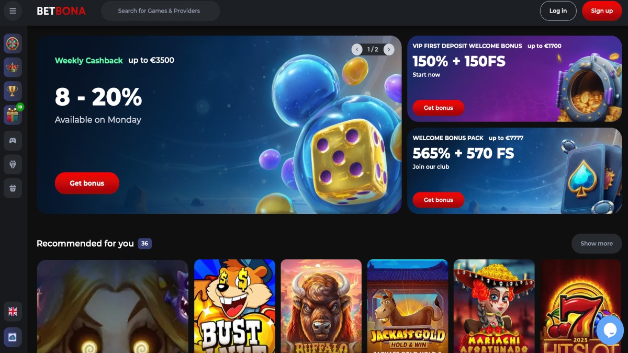Open the cloud download app icon
The height and width of the screenshot is (353, 628).
13,337
